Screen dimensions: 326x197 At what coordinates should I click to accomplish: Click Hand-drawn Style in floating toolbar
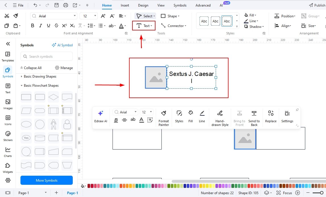click(x=220, y=118)
